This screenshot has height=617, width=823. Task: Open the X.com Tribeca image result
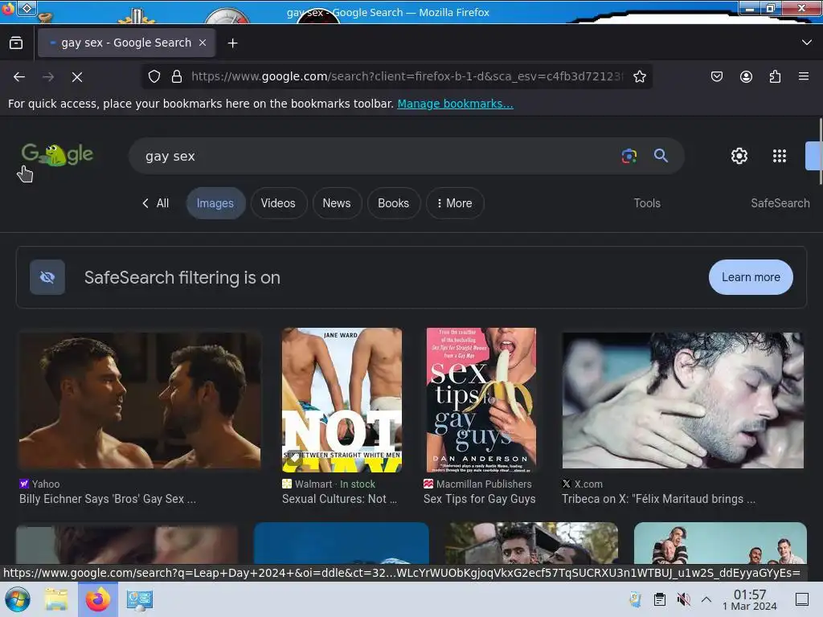coord(683,400)
